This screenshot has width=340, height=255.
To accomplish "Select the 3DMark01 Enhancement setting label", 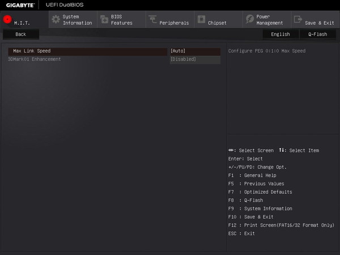I will click(34, 59).
